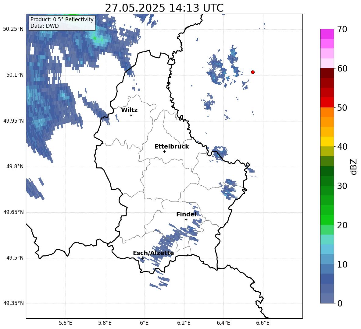Click the light cyan colorbar segment above 10
361x329 pixels.
tap(327, 249)
